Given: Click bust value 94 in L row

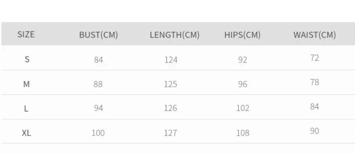Looking at the screenshot, I should [x=98, y=108].
